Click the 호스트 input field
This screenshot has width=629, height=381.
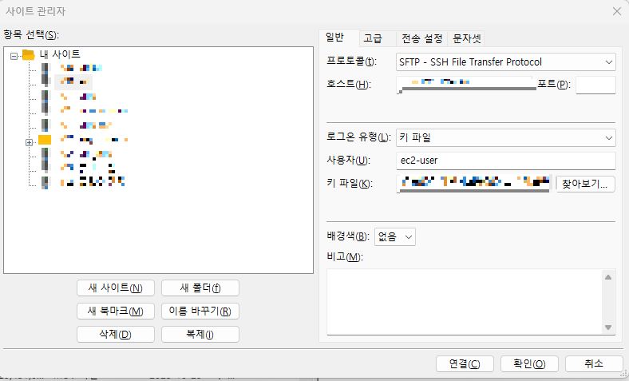465,85
